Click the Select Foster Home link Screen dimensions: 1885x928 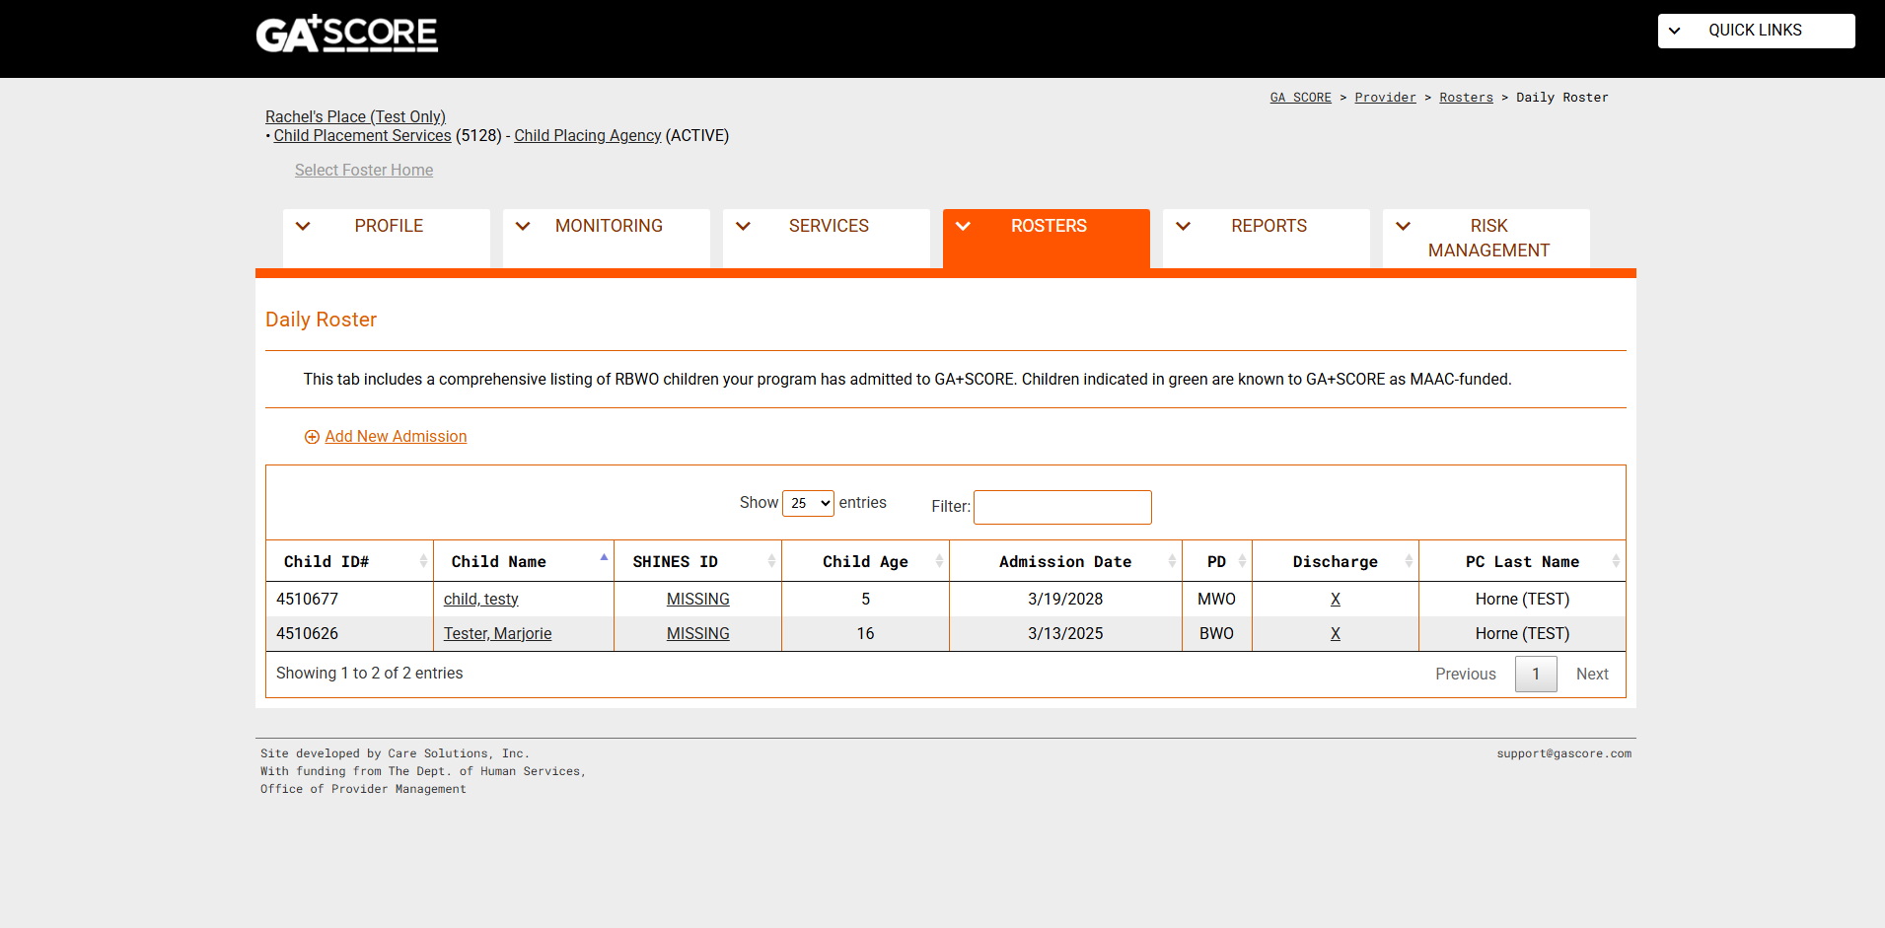point(363,171)
